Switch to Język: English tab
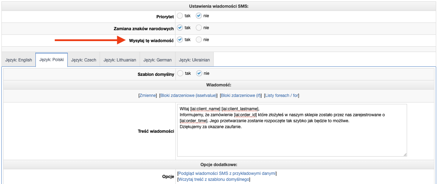The image size is (439, 184). point(19,60)
